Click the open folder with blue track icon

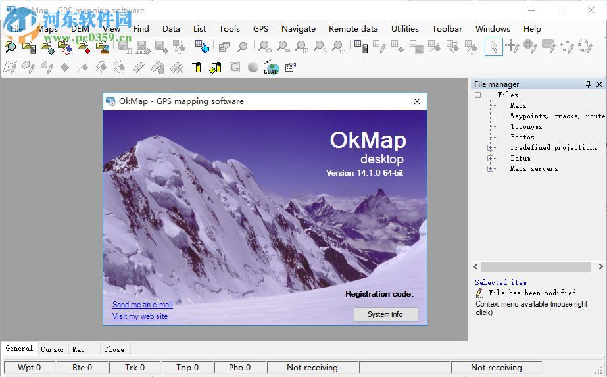[x=65, y=47]
